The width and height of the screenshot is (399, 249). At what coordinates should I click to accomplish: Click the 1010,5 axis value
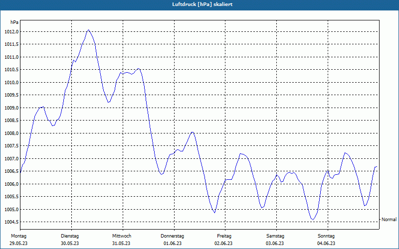click(11, 70)
